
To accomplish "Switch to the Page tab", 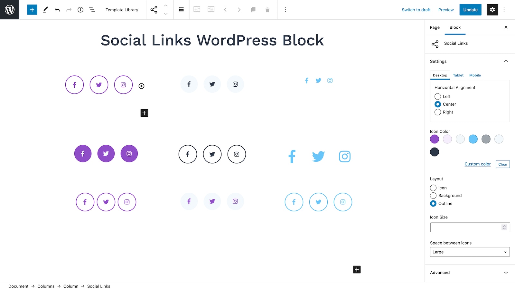I will pos(435,27).
